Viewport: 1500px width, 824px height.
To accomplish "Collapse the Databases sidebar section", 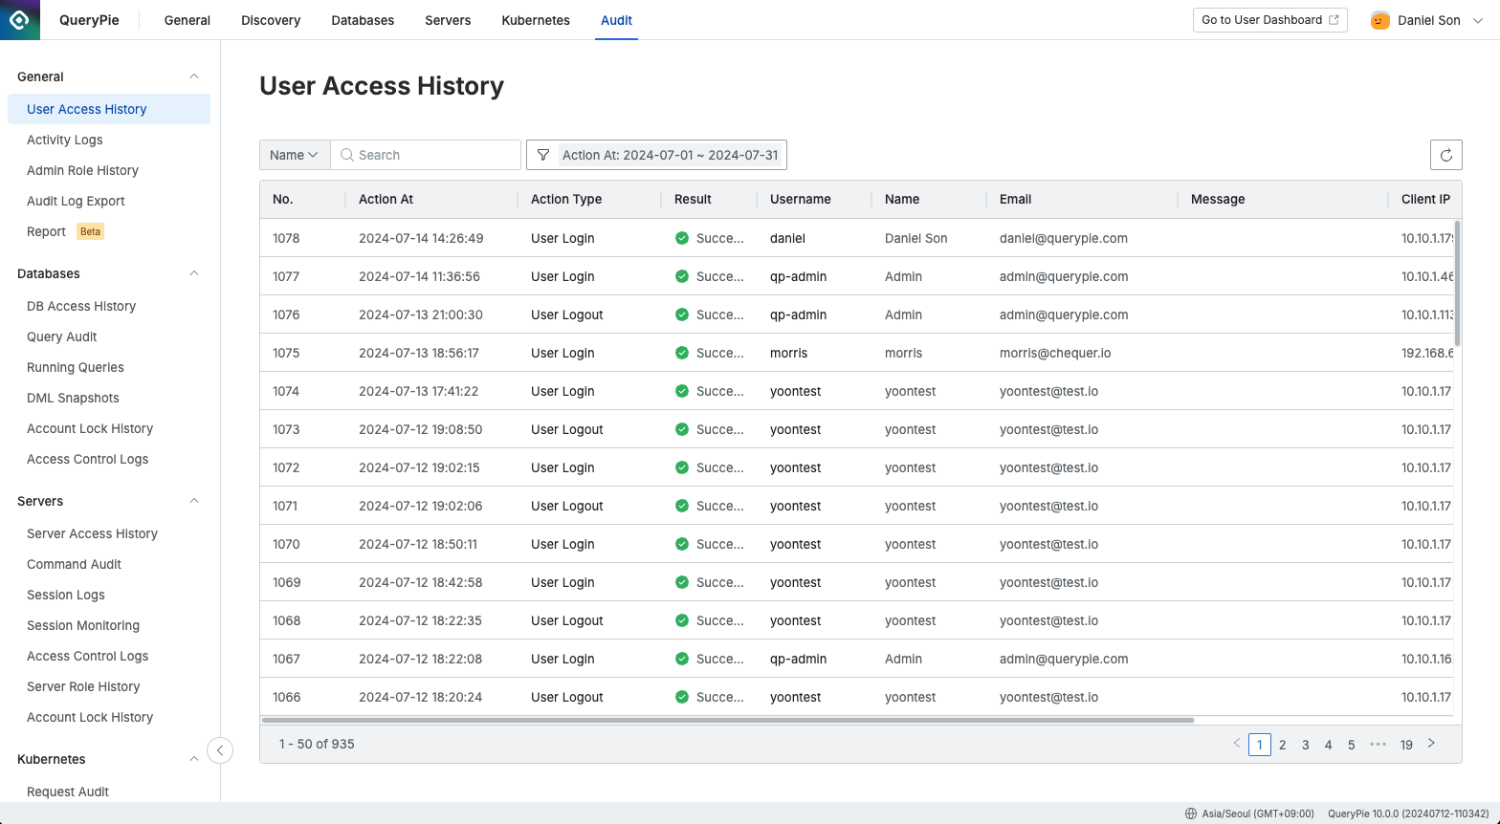I will pyautogui.click(x=194, y=273).
